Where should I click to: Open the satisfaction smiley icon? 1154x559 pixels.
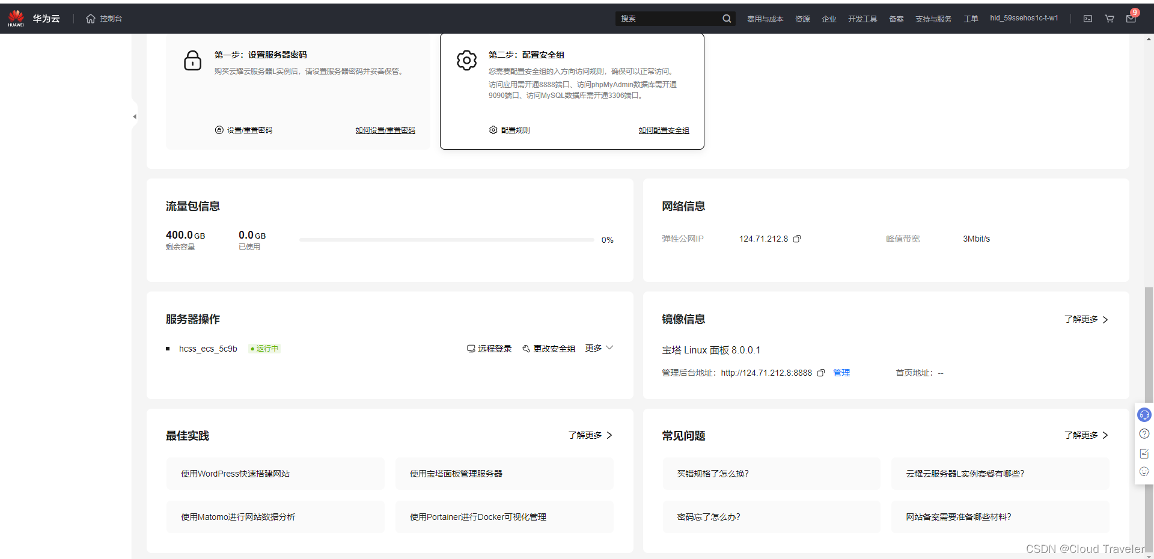click(x=1144, y=472)
